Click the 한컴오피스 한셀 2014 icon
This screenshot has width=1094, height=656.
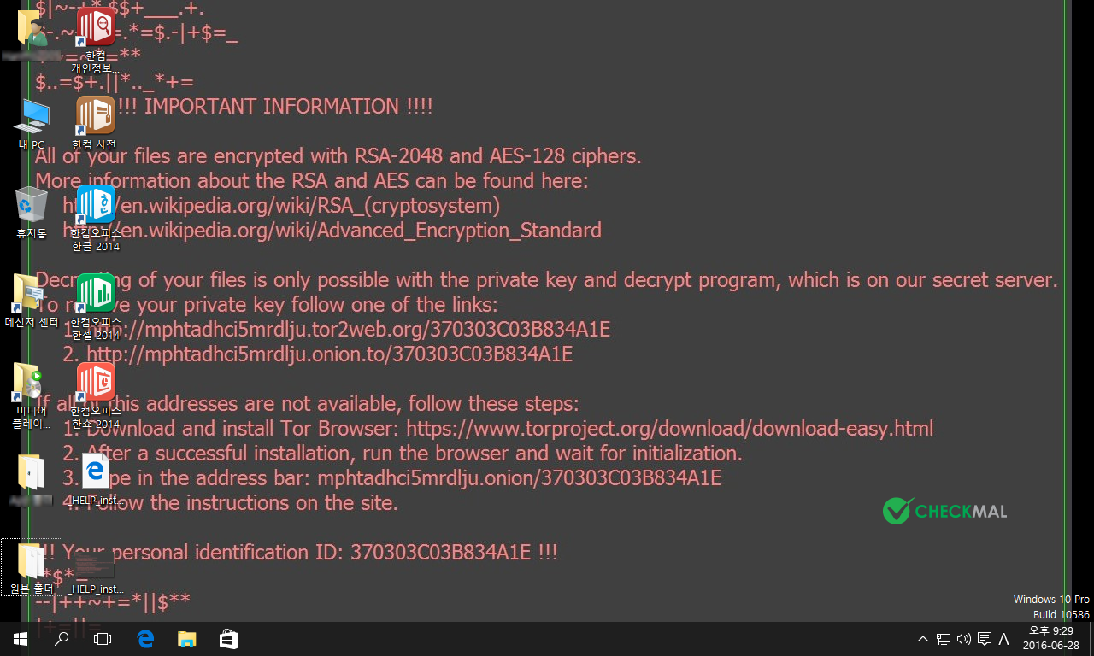96,294
